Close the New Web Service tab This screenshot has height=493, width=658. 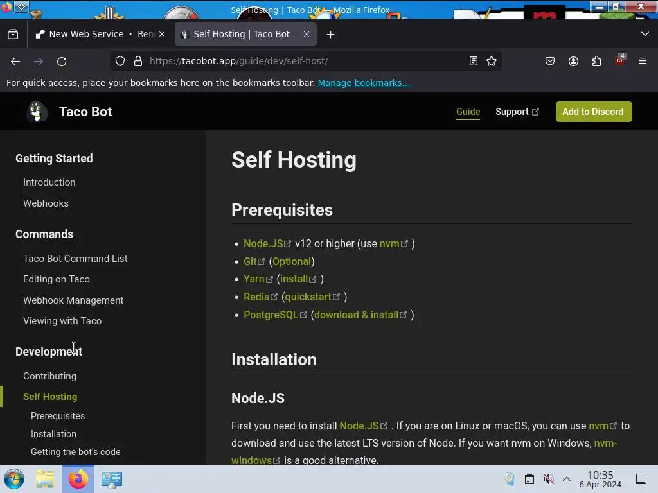(x=162, y=35)
